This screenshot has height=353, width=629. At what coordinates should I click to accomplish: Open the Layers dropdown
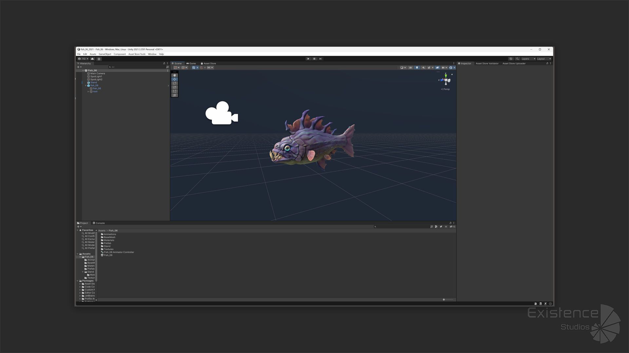[528, 59]
